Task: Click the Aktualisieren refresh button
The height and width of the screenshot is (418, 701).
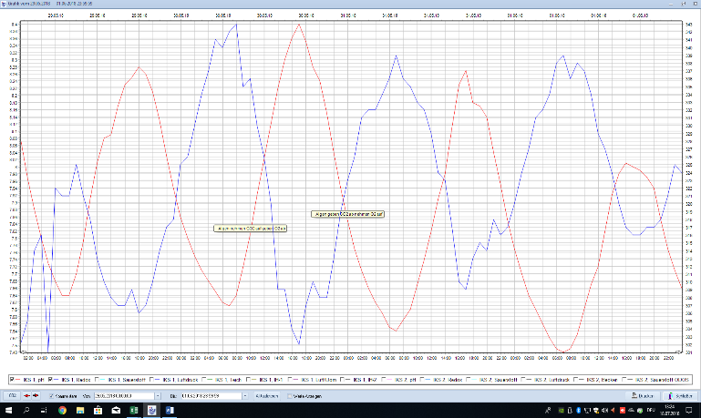Action: (266, 396)
